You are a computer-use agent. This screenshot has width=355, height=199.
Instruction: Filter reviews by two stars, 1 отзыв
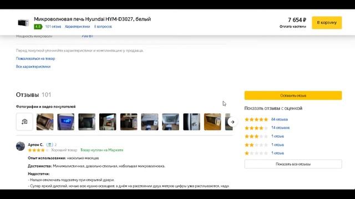pyautogui.click(x=277, y=145)
